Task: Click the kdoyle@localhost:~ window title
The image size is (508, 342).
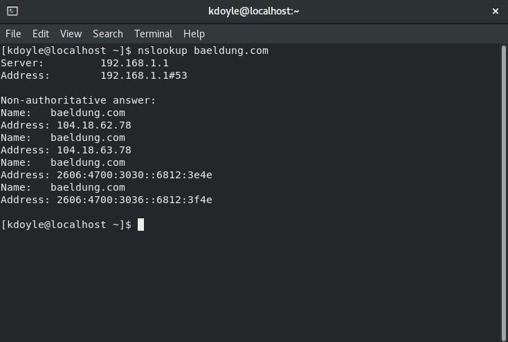Action: (x=253, y=12)
